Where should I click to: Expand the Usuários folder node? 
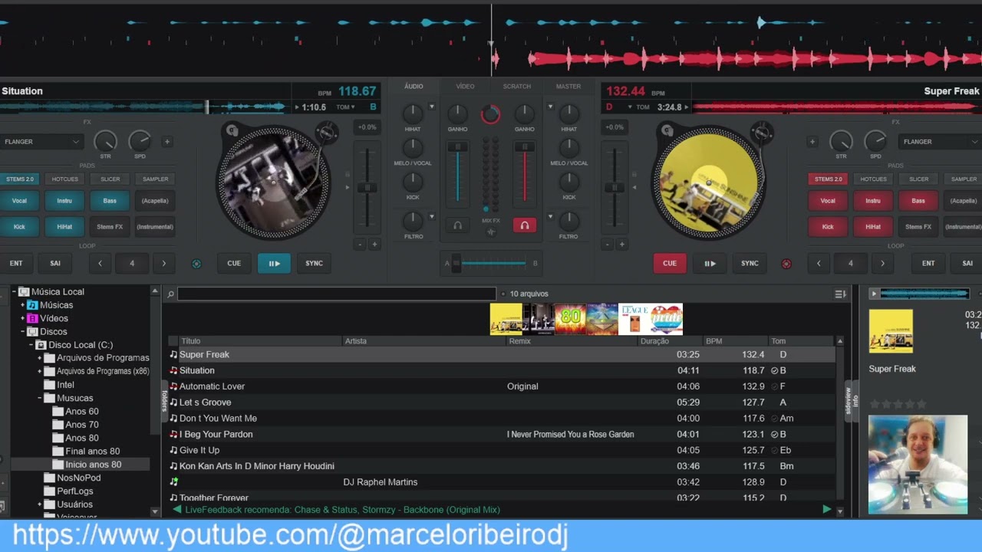tap(40, 504)
